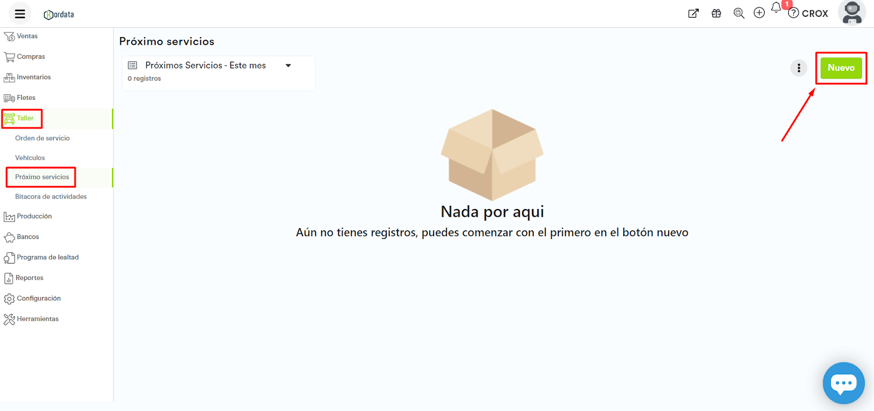
Task: Expand the Próximos Servicios - Este mes dropdown
Action: click(x=288, y=65)
